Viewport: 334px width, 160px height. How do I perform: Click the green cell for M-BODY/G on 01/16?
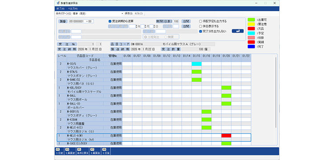pyautogui.click(x=206, y=112)
